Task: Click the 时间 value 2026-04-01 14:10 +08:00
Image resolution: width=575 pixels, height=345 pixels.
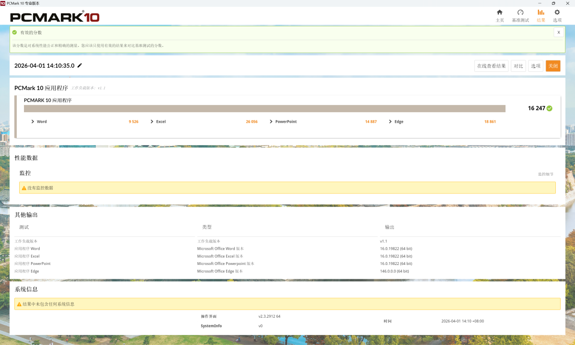Action: coord(462,321)
